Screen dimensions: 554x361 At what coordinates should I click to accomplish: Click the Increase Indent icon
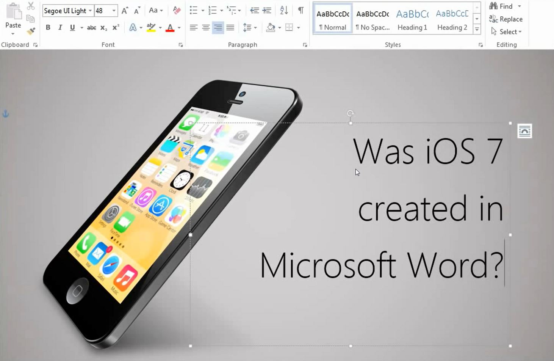(267, 11)
